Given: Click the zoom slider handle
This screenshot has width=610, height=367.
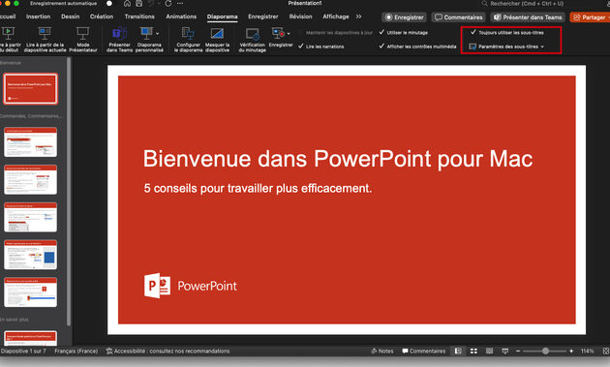Looking at the screenshot, I should coord(545,352).
